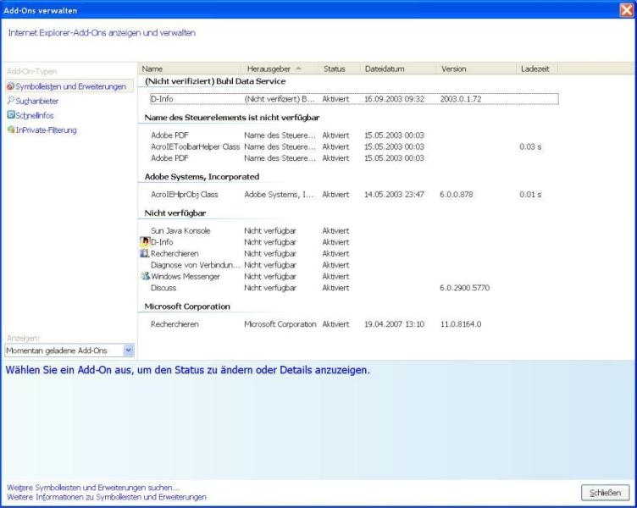Click Name des Steuerelements group header
Viewport: 637px width, 508px height.
[232, 118]
